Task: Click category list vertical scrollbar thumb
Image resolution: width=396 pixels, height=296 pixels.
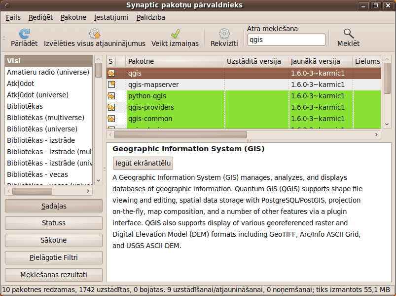Action: click(x=99, y=70)
